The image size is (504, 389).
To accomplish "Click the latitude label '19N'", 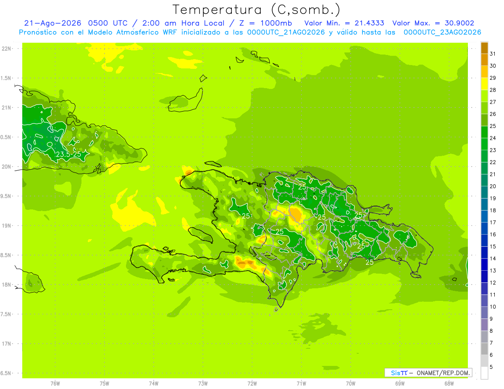I will coord(6,226).
